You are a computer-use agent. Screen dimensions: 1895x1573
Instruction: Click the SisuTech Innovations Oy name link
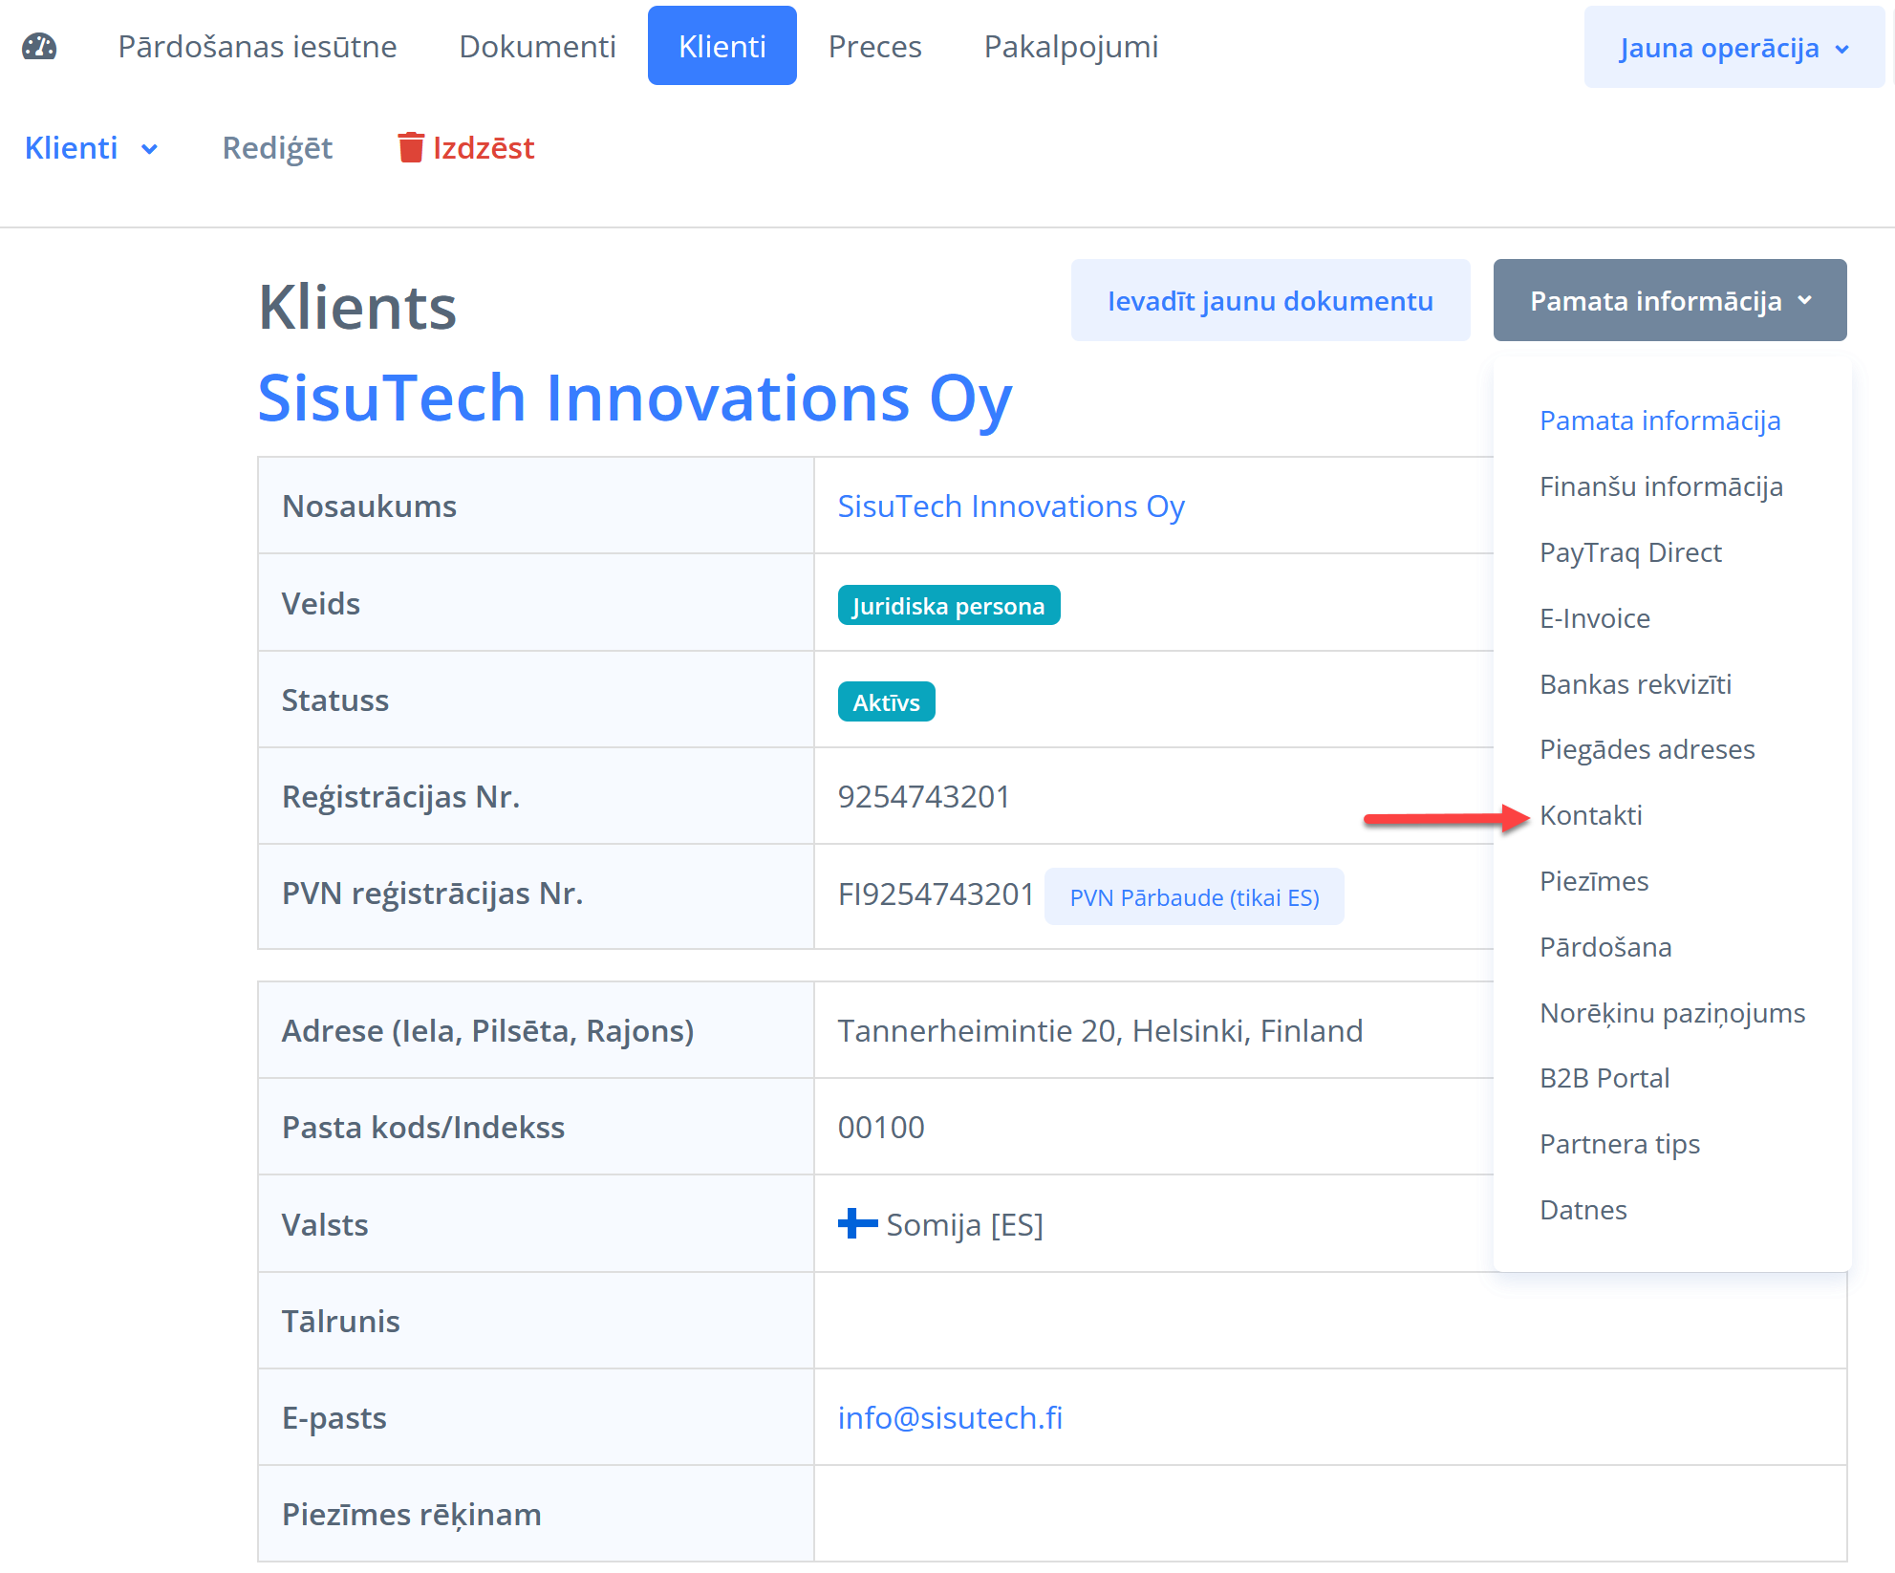(1010, 506)
